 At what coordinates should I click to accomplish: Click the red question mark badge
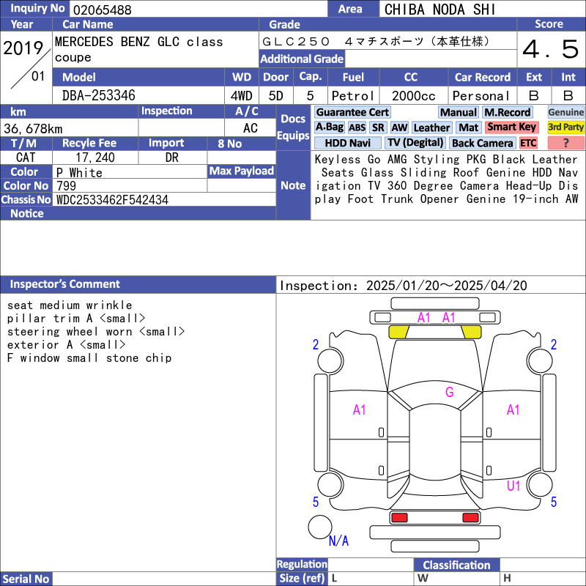565,144
